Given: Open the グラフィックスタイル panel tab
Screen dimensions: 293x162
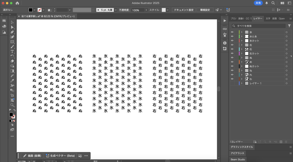Looking at the screenshot, I should pyautogui.click(x=241, y=147).
